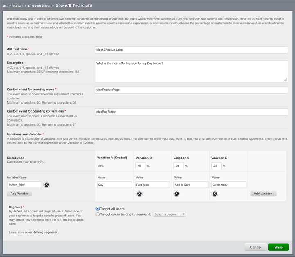This screenshot has height=257, width=295.
Task: Delete Variation D using its X icon
Action: [214, 194]
